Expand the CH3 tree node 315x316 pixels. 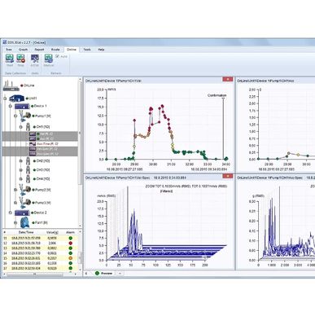pos(21,170)
